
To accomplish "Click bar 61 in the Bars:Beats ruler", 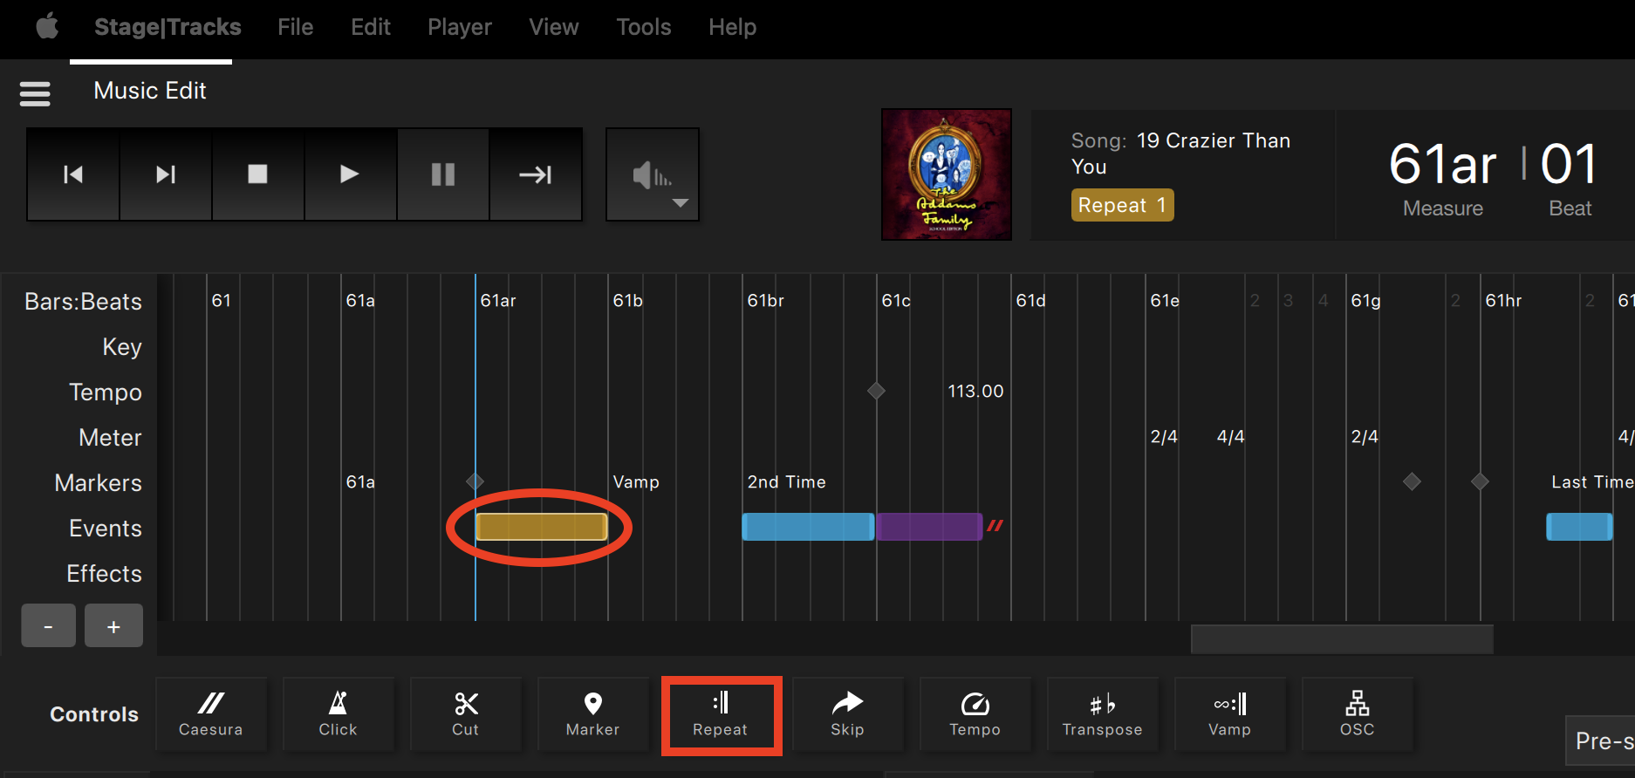I will (x=221, y=300).
